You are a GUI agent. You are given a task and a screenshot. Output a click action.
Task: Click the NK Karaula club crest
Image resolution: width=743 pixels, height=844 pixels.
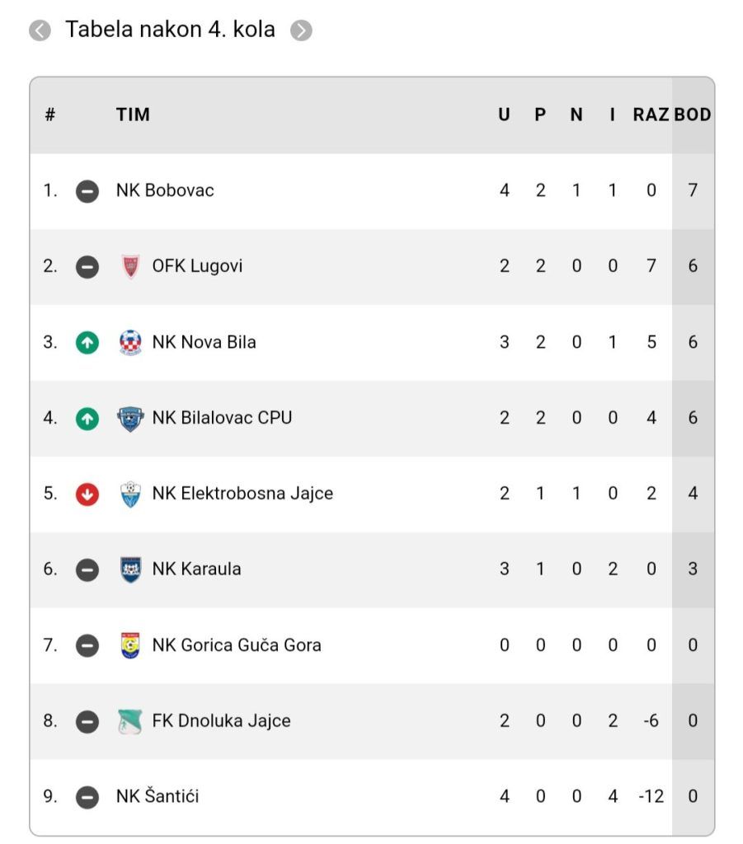pyautogui.click(x=130, y=570)
